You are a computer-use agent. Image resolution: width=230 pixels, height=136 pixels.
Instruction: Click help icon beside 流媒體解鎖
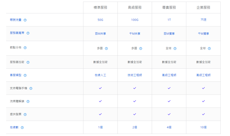pos(28,101)
